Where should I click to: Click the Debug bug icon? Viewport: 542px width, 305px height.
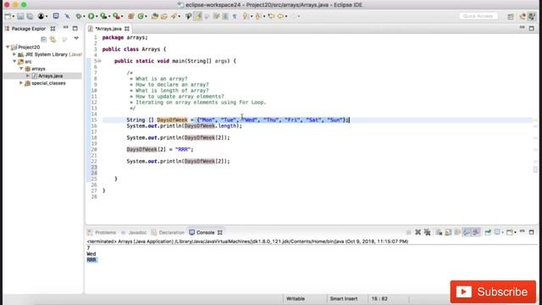pyautogui.click(x=79, y=16)
